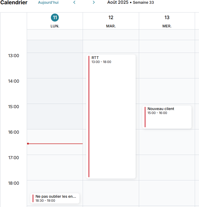Screen dimensions: 199x207
Task: Click the Aujourd'hui button
Action: 48,2
